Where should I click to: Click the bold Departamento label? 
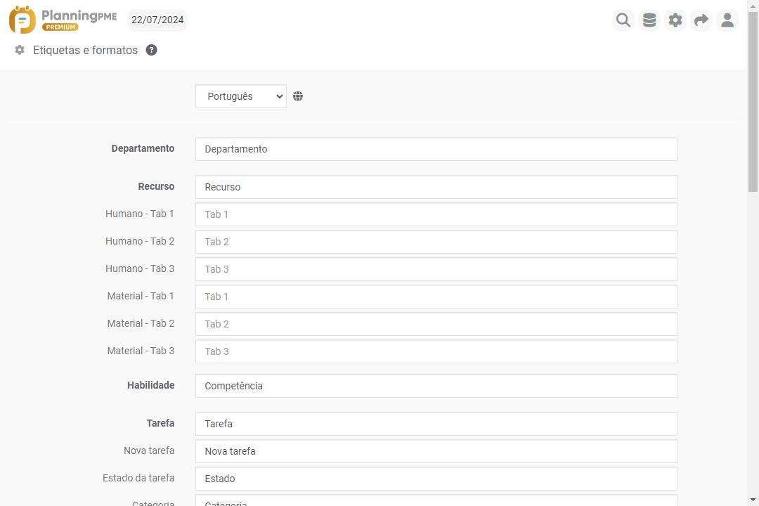tap(143, 149)
